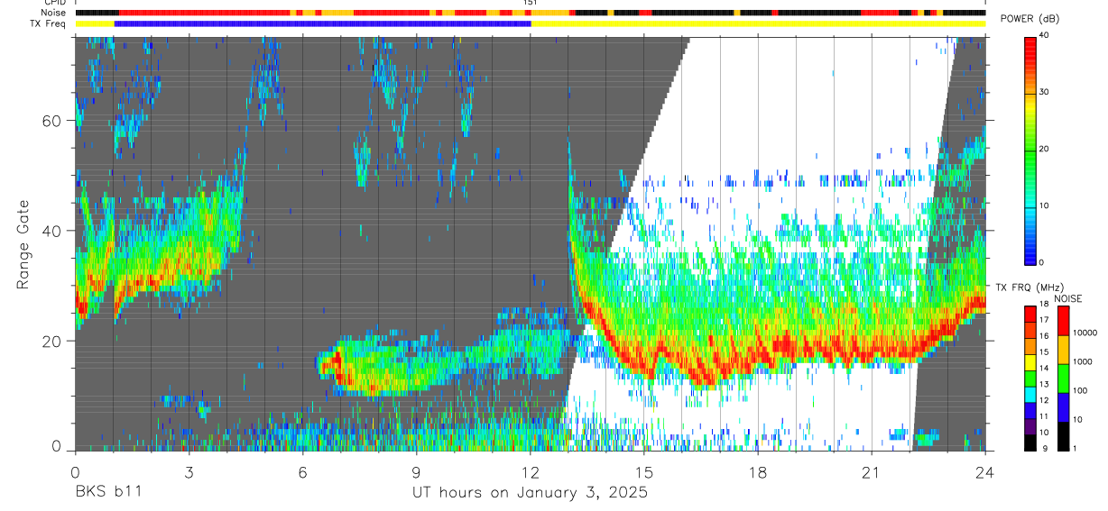Select the 40 tick on power scale
The image size is (1108, 511).
click(1043, 36)
